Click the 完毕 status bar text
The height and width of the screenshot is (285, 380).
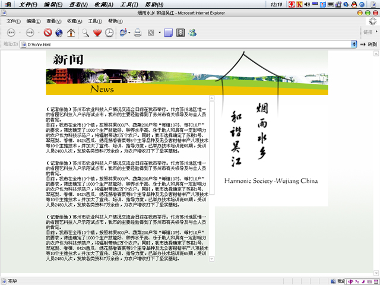[12, 281]
